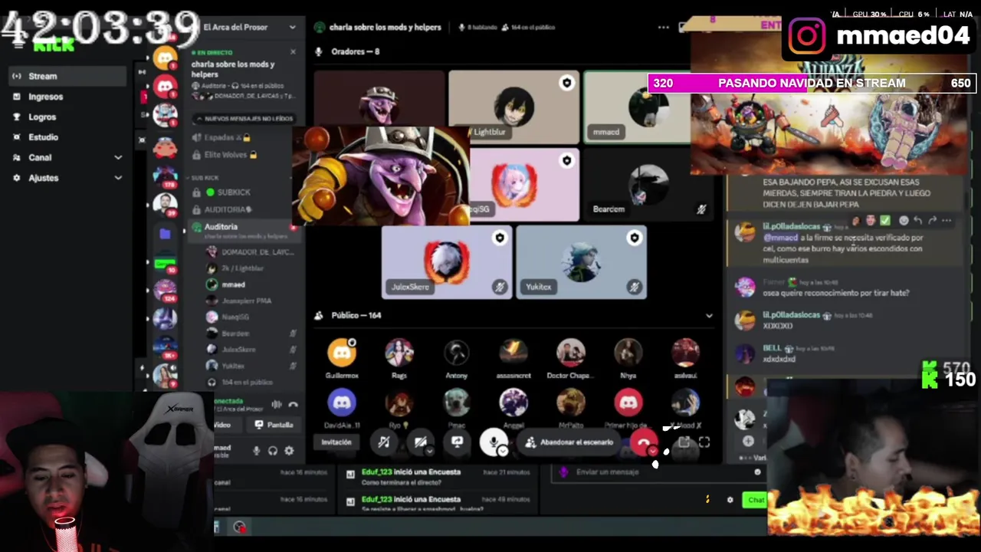Screen dimensions: 981x552
Task: Click Guillermox audience avatar
Action: 342,353
